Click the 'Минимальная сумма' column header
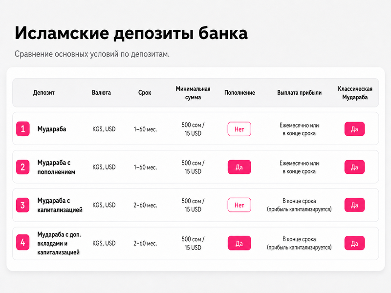 point(193,93)
